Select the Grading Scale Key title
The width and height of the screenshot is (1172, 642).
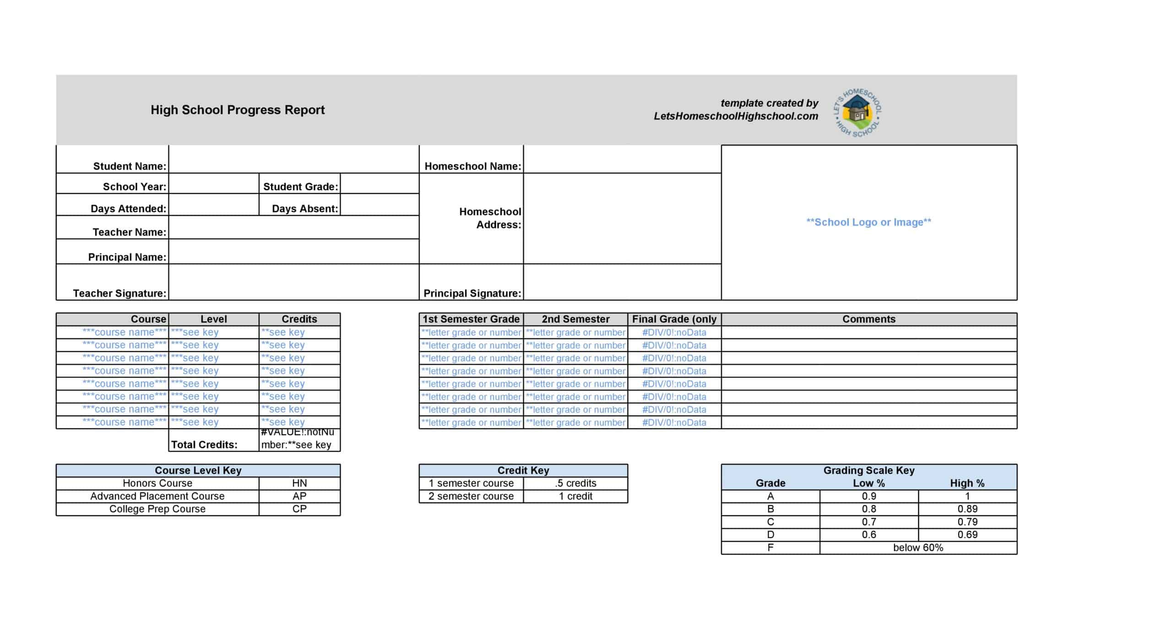pos(869,470)
